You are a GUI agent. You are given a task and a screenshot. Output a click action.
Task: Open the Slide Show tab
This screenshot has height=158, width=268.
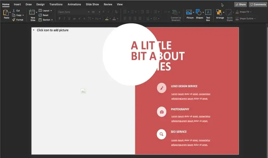click(x=92, y=4)
